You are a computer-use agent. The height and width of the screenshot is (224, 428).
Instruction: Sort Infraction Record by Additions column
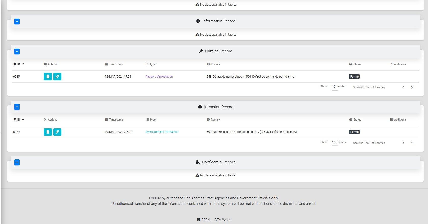point(398,120)
